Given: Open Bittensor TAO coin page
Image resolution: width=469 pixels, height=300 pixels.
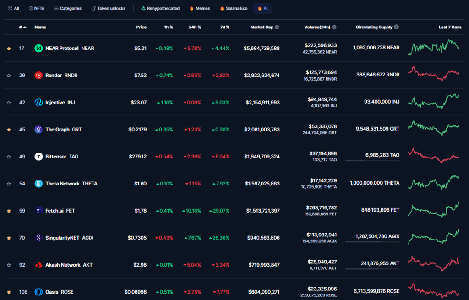Looking at the screenshot, I should pos(56,157).
